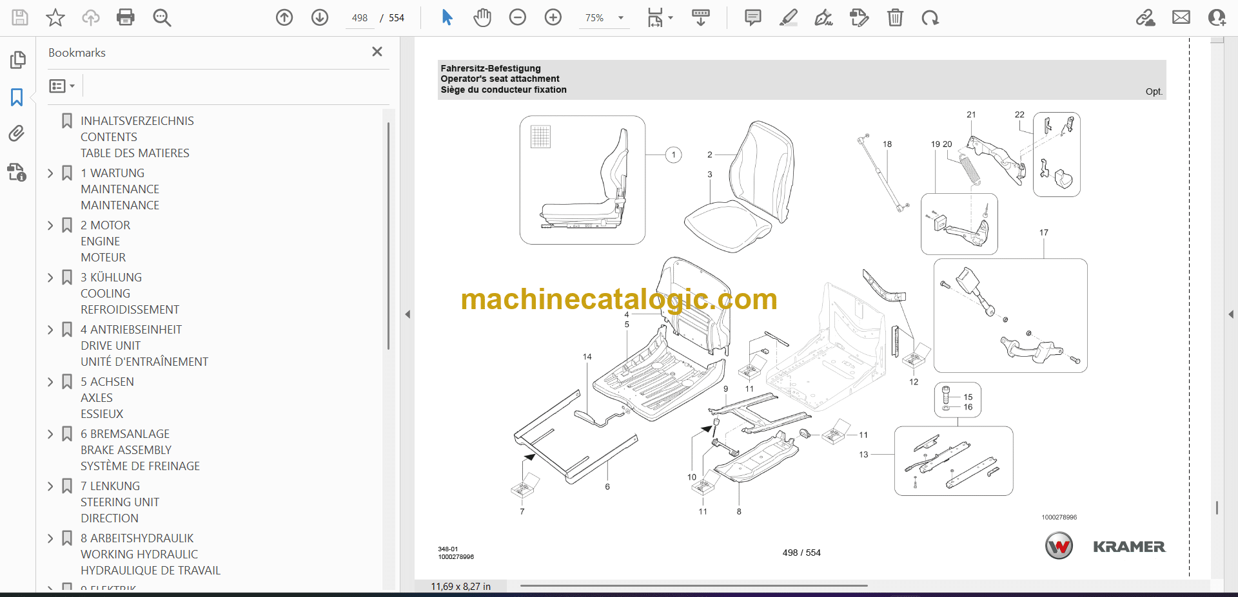Delete with the trash icon

pyautogui.click(x=895, y=17)
